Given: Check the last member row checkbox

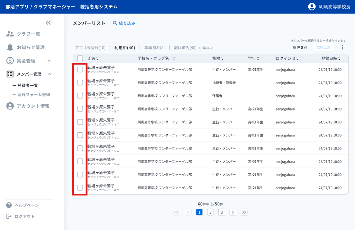Looking at the screenshot, I should point(80,188).
